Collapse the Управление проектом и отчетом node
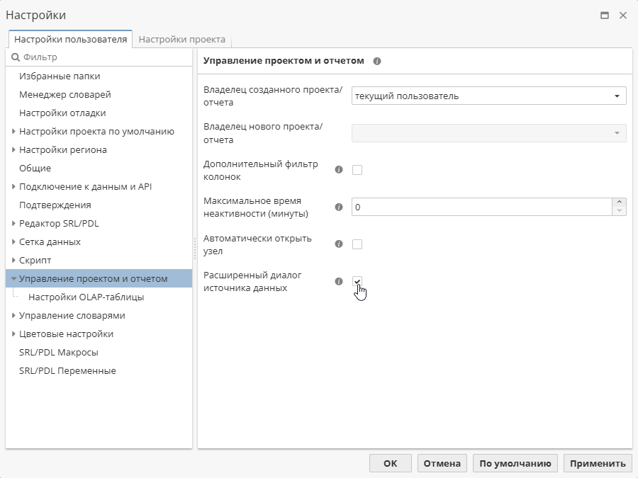 (14, 279)
